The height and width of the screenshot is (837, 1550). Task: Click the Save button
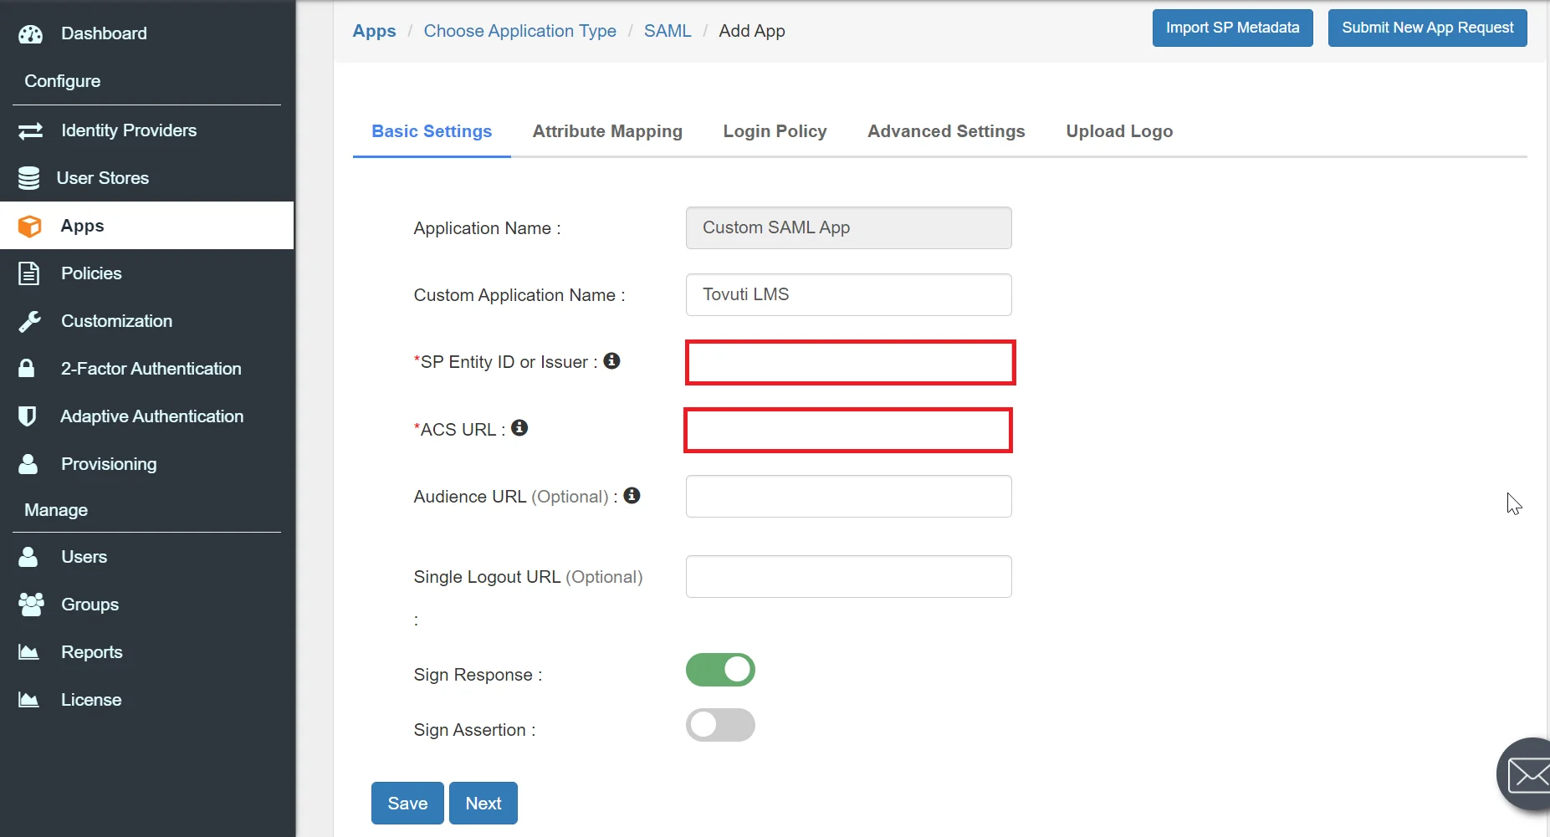tap(407, 803)
